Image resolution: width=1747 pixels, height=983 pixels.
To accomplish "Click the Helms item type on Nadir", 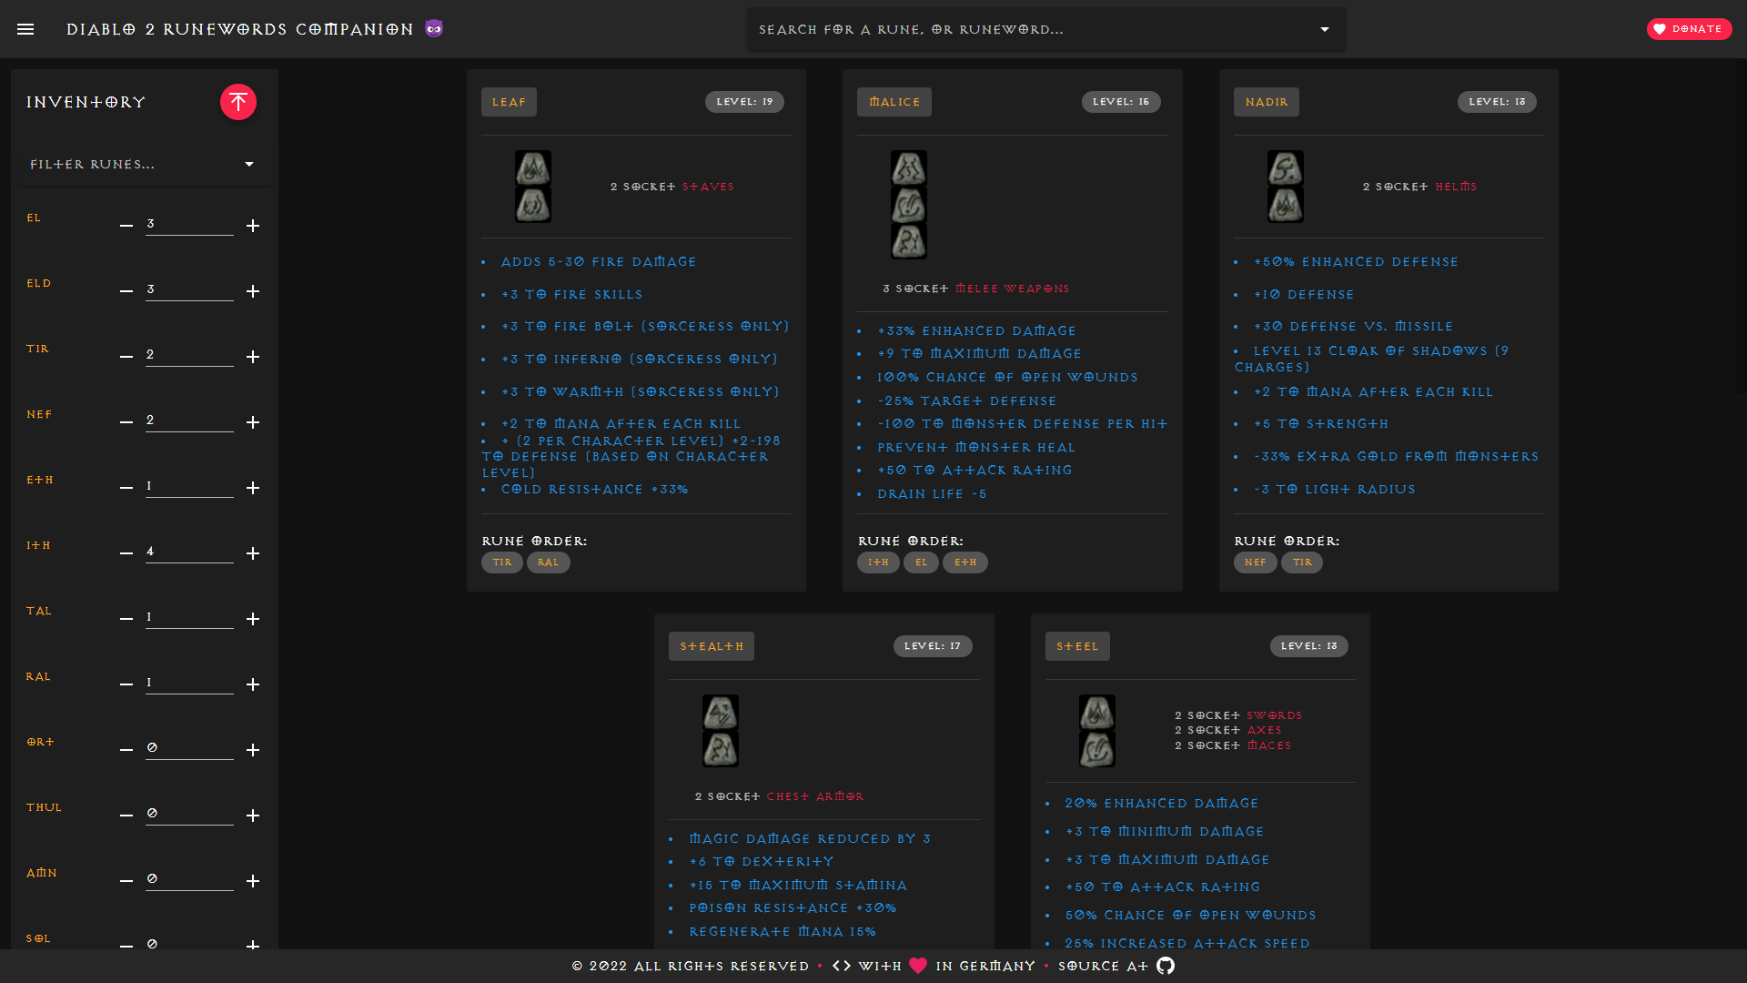I will (1456, 187).
